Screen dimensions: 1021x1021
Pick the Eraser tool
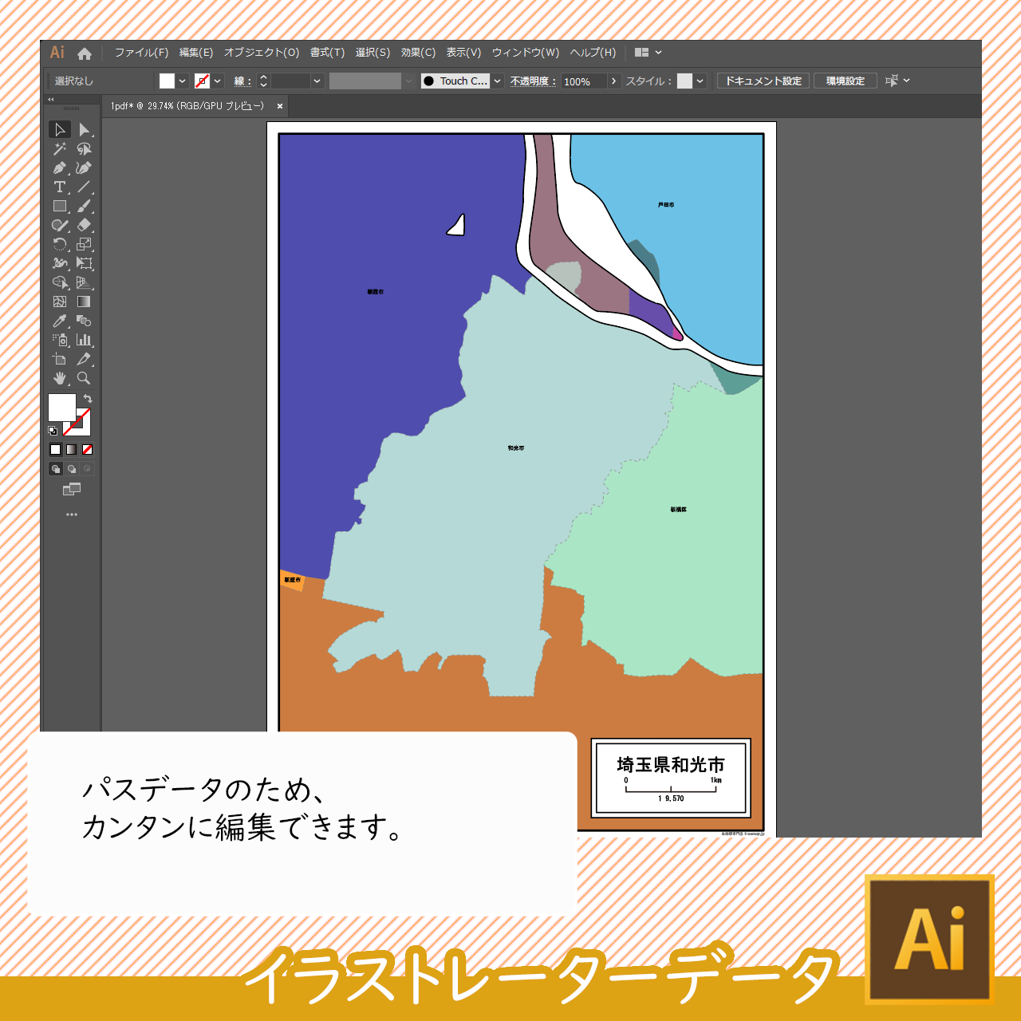(84, 226)
